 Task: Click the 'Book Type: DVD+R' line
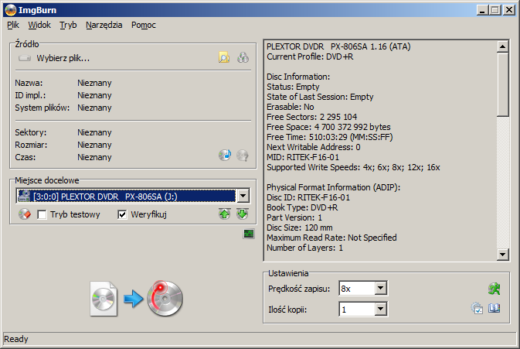pos(302,207)
